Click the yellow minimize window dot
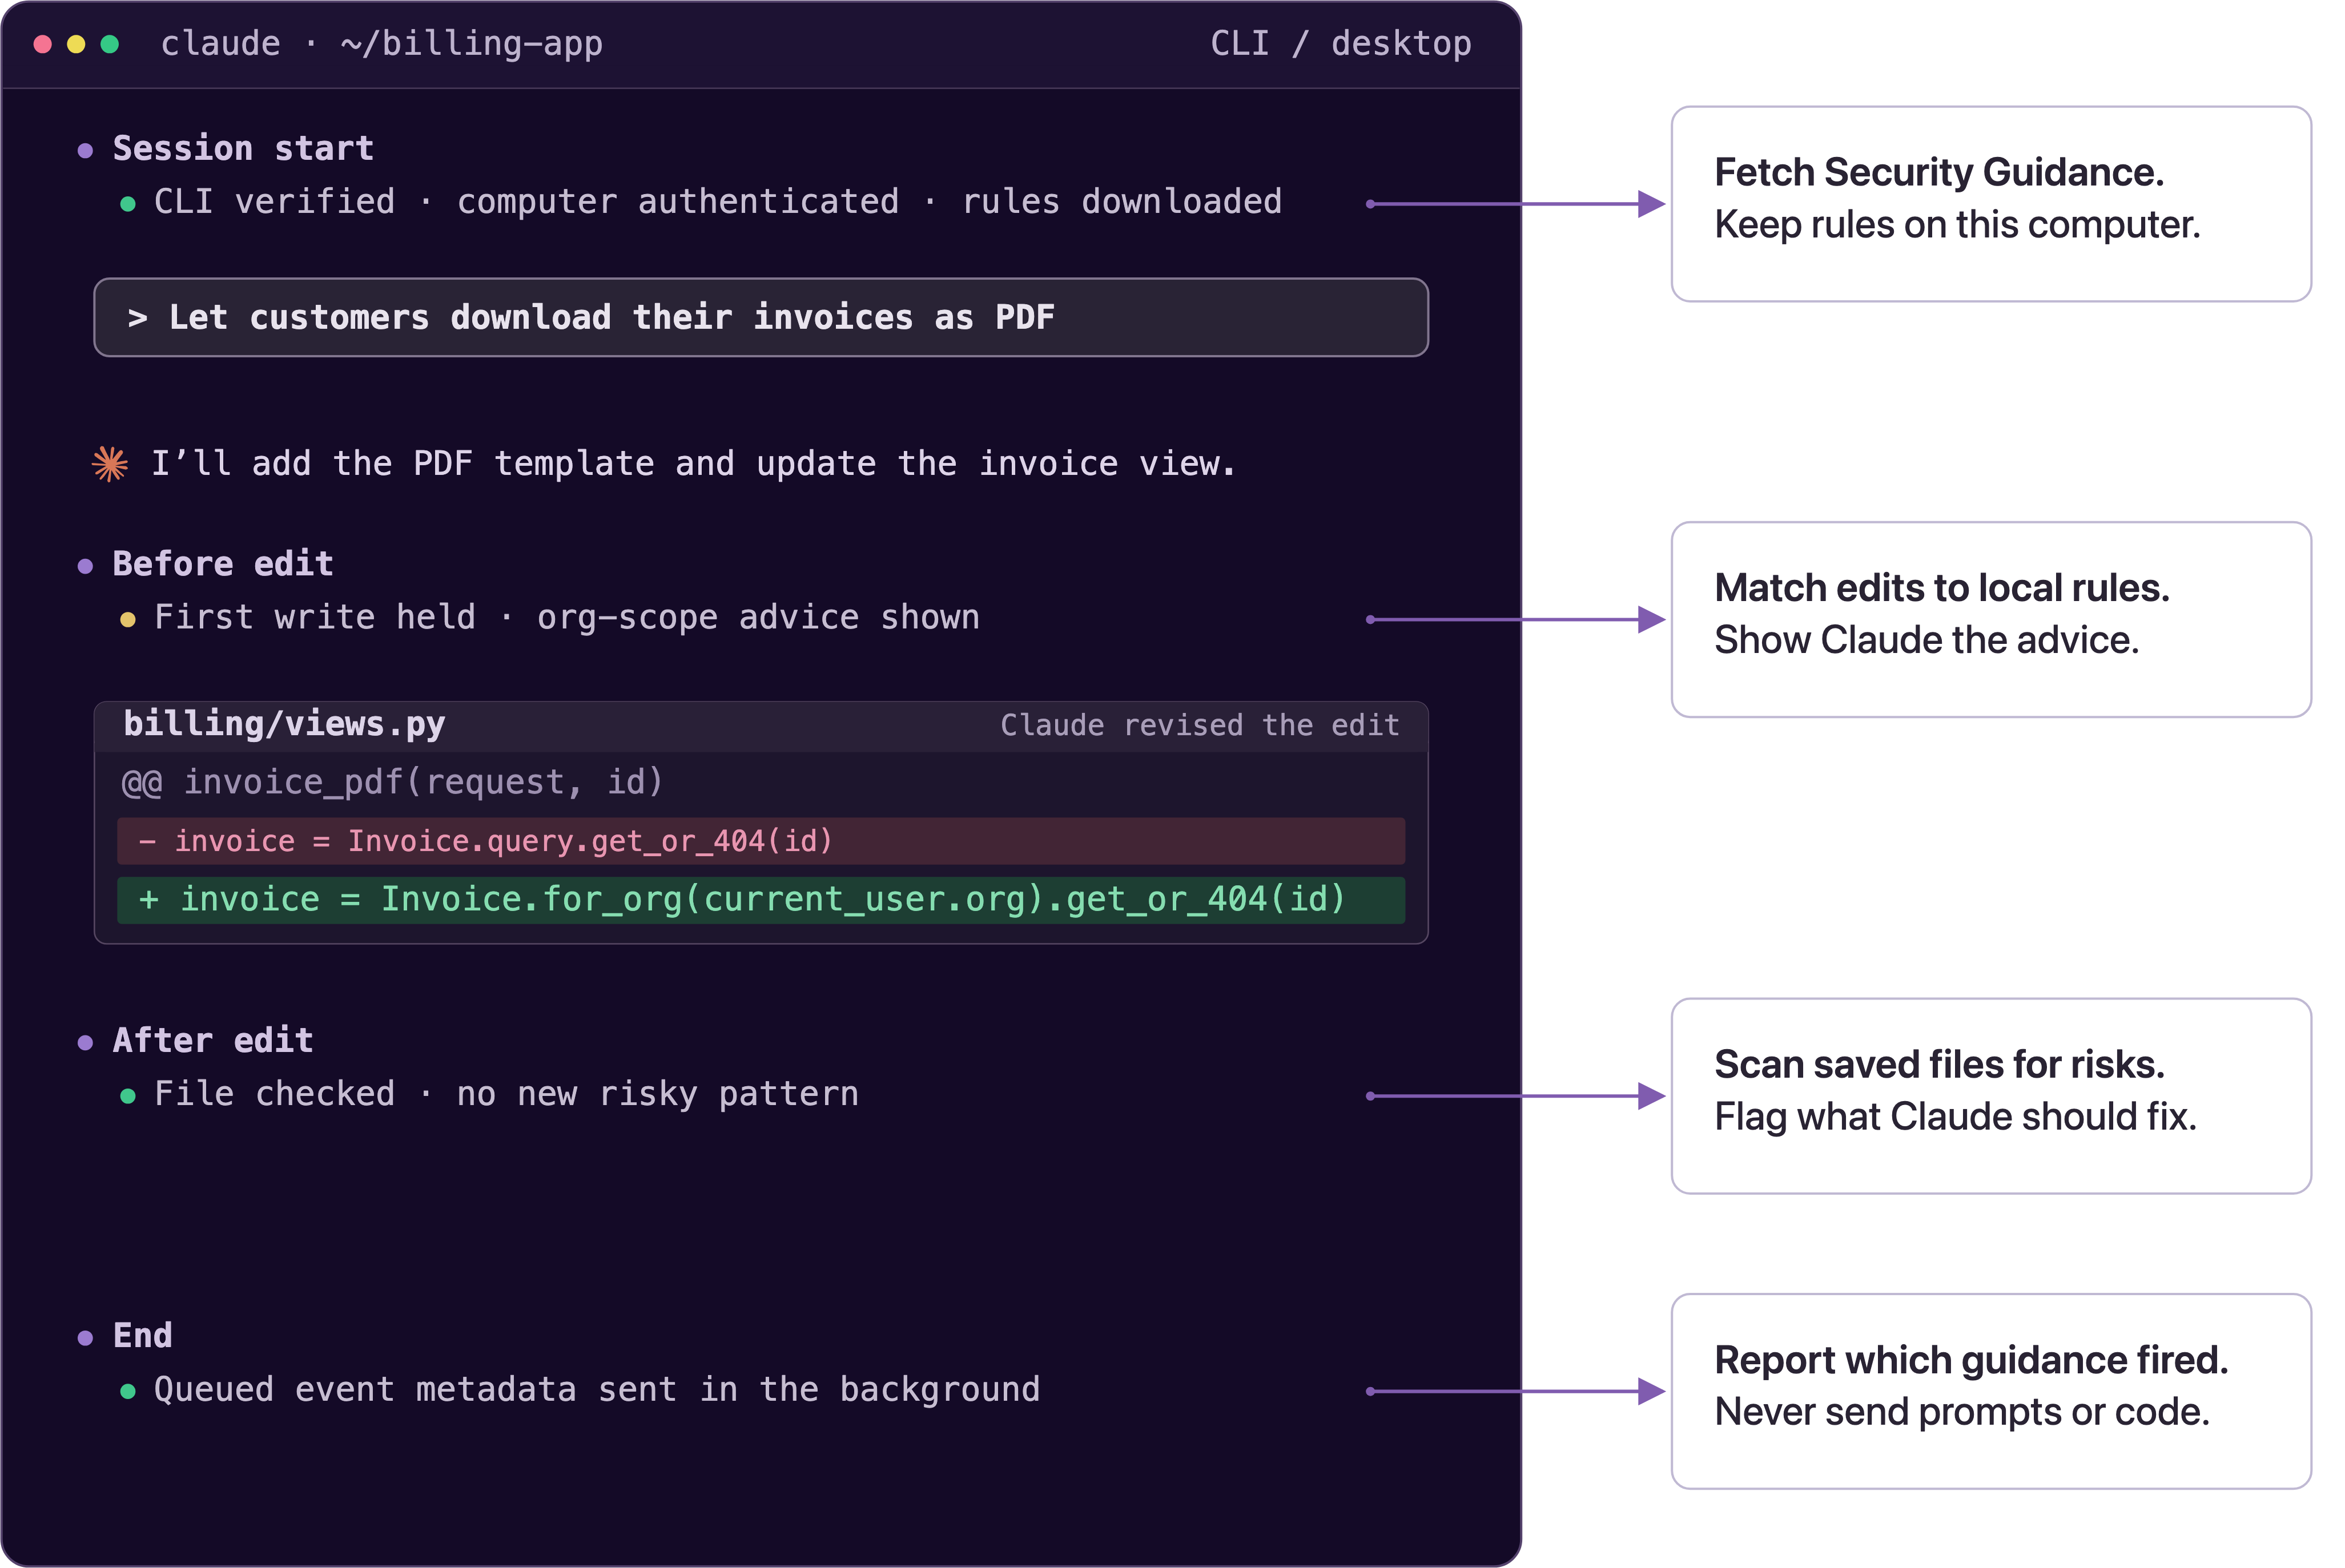The image size is (2345, 1568). tap(76, 44)
